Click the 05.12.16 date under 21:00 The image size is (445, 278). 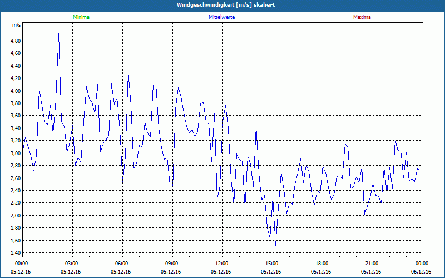pyautogui.click(x=371, y=272)
